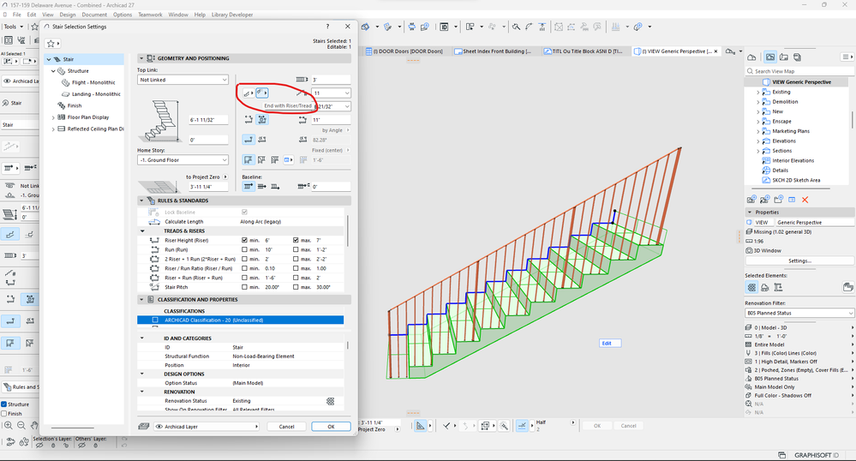The height and width of the screenshot is (461, 856).
Task: Toggle the ARCHICAD Classification checkbox
Action: pos(155,320)
